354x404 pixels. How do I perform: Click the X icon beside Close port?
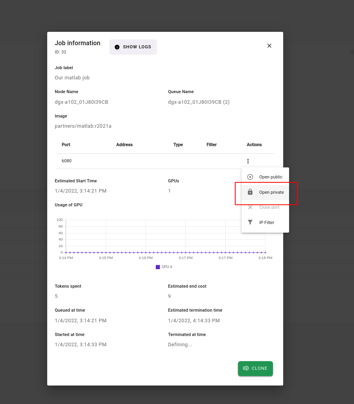[x=250, y=207]
